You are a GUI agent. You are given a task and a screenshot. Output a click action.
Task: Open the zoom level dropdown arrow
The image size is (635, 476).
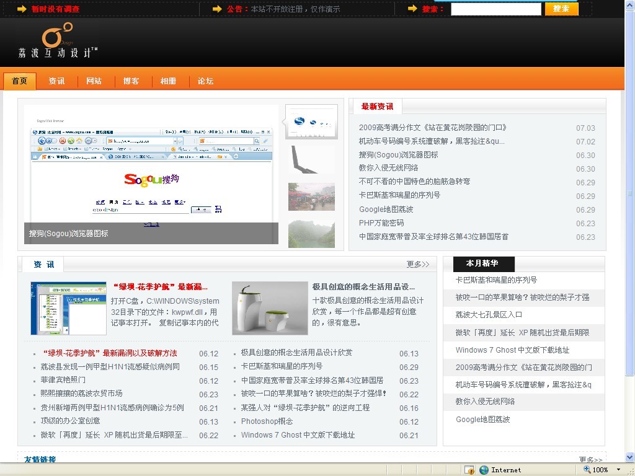[x=618, y=470]
